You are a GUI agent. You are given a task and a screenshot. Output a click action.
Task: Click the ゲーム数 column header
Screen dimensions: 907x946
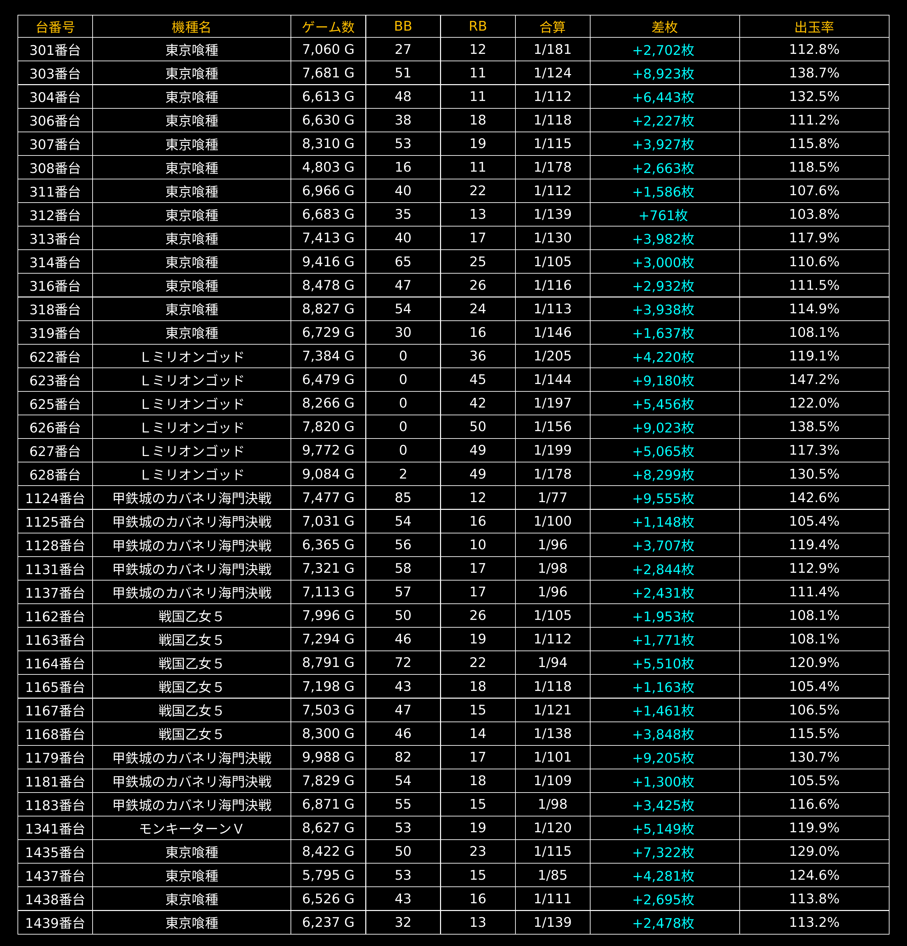[328, 27]
